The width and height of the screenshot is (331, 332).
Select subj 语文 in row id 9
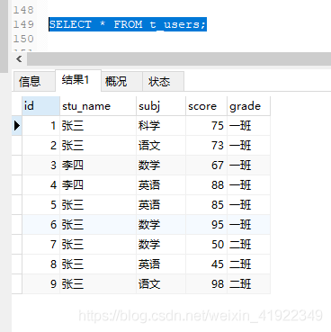(161, 284)
